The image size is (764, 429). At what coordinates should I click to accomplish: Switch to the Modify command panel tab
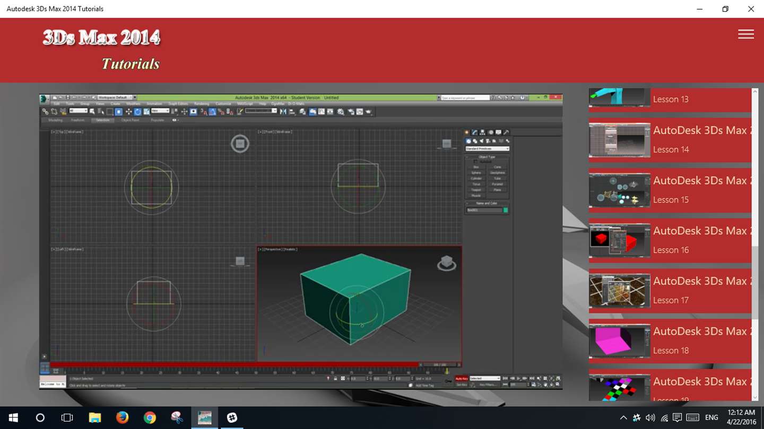(475, 132)
